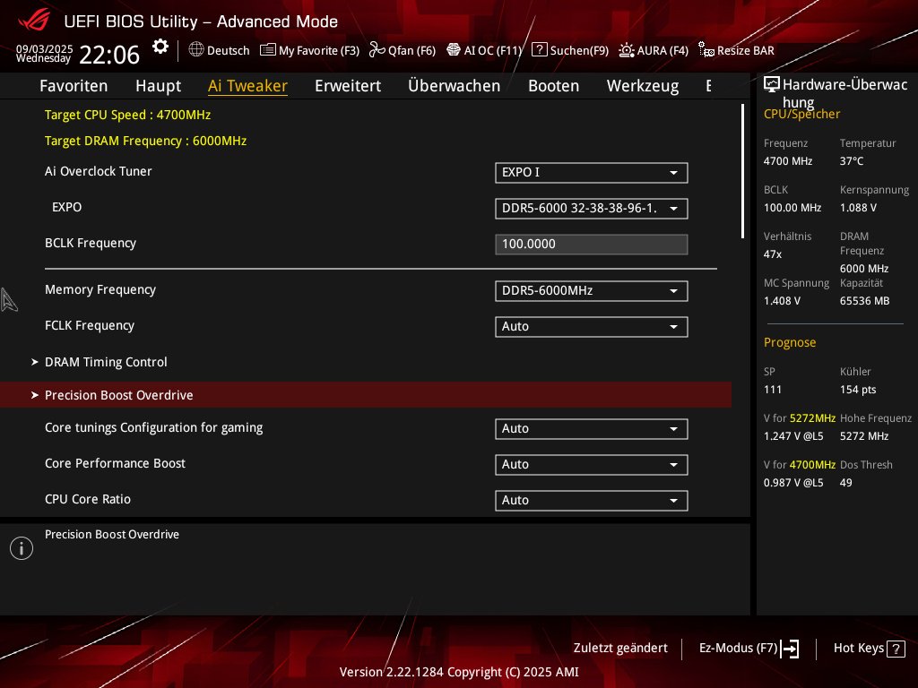
Task: Click the 1.408 V MC Spannung value
Action: 782,301
